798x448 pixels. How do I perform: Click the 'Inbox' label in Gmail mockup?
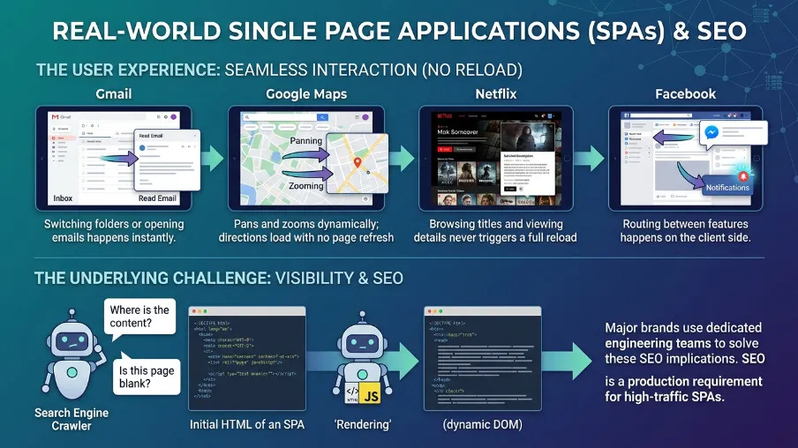(x=63, y=198)
